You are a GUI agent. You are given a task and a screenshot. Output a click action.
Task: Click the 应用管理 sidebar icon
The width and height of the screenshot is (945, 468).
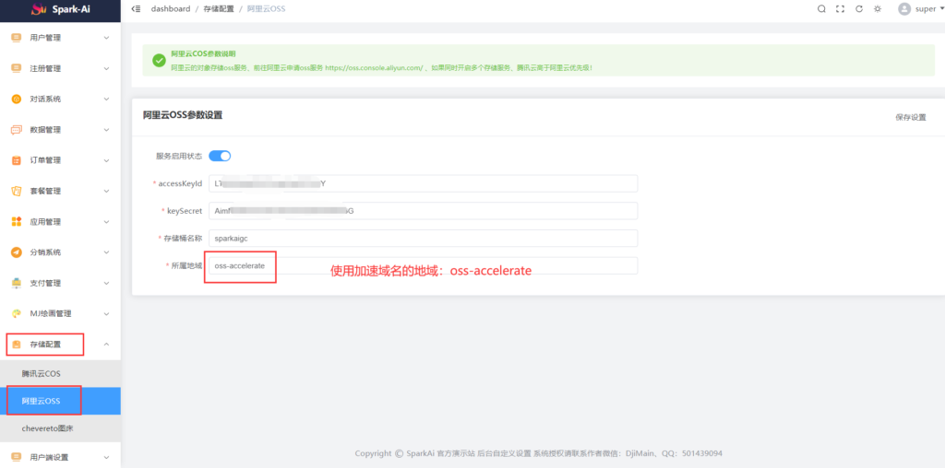click(x=16, y=222)
